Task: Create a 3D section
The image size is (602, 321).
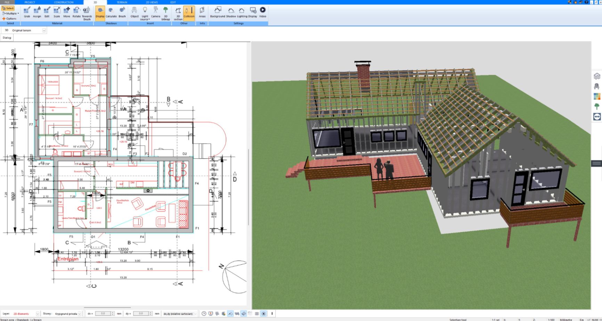Action: point(178,13)
